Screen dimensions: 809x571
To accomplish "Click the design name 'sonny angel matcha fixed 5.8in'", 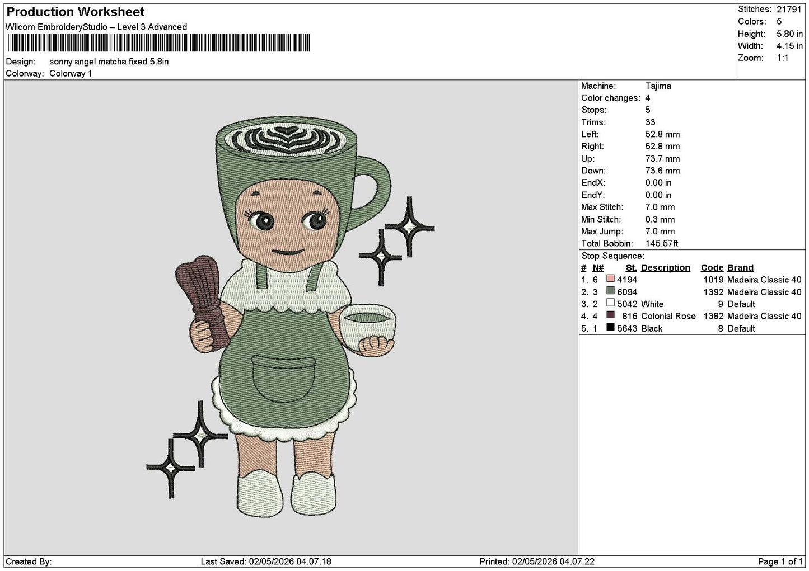I will [109, 62].
